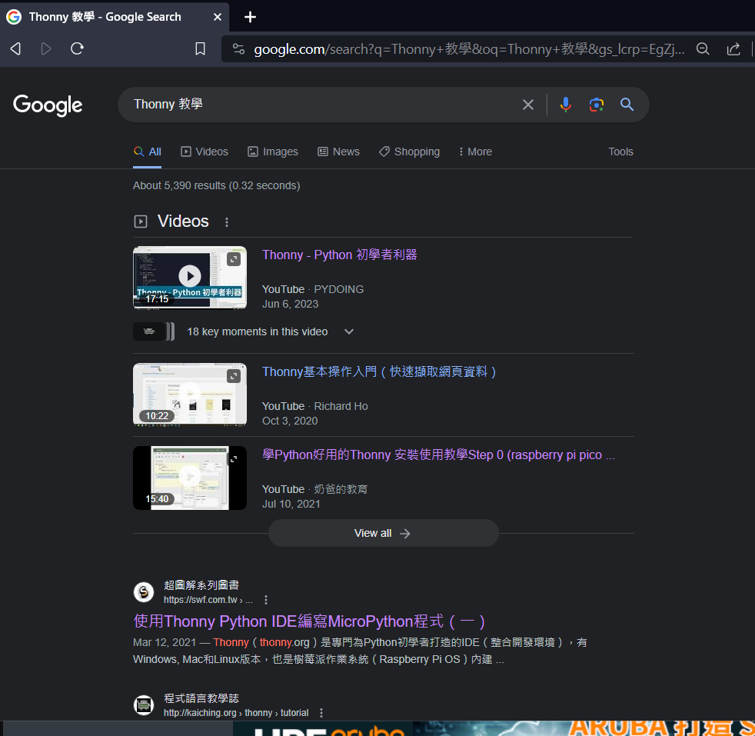Click the About 5,390 results text
The width and height of the screenshot is (755, 736).
pyautogui.click(x=217, y=186)
